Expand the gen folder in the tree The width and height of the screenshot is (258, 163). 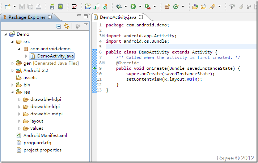point(13,63)
